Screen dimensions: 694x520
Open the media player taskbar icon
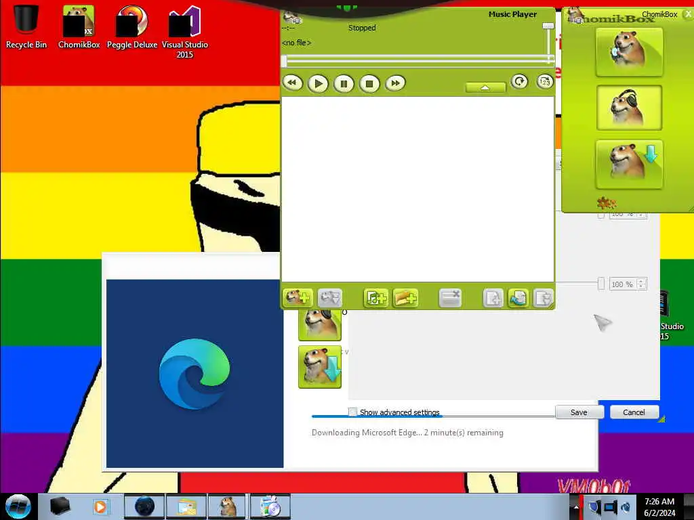click(x=100, y=506)
